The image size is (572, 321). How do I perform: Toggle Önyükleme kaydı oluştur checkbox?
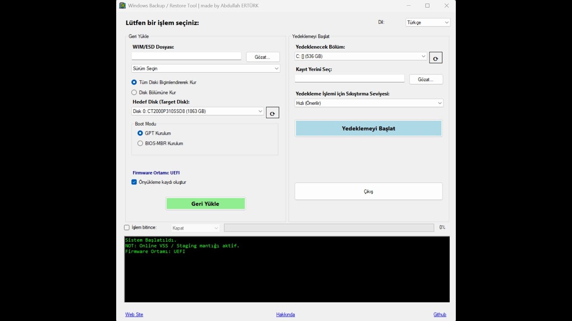[159, 182]
